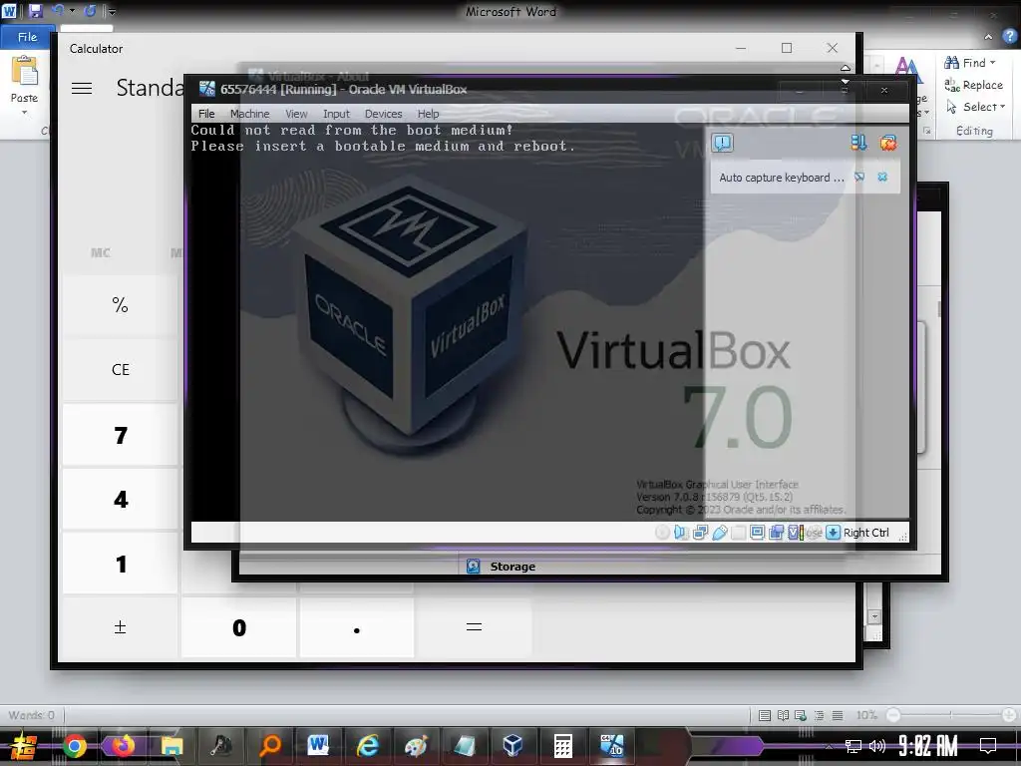Open the Input menu in the VM window

(336, 114)
